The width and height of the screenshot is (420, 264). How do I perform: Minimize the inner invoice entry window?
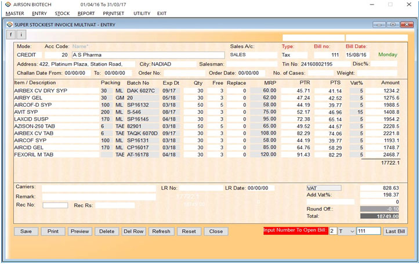point(380,24)
